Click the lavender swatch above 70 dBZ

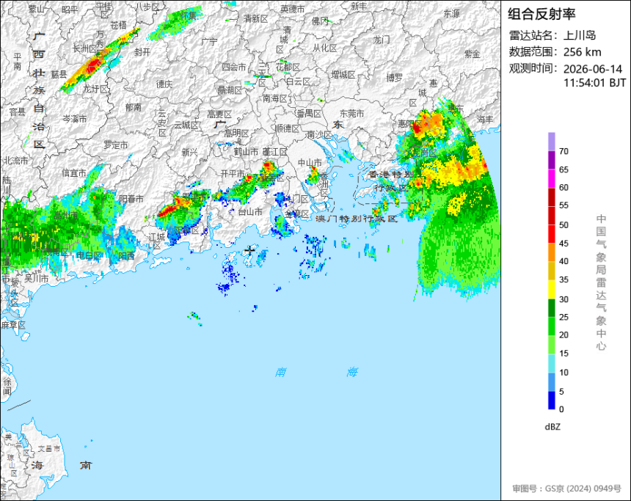pos(551,142)
